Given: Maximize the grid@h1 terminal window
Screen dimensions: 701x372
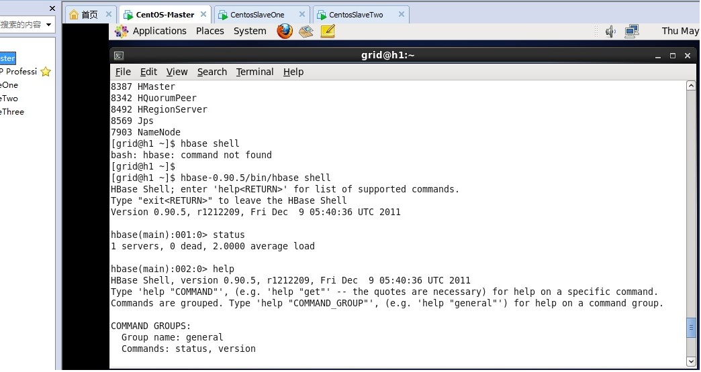Looking at the screenshot, I should (673, 56).
